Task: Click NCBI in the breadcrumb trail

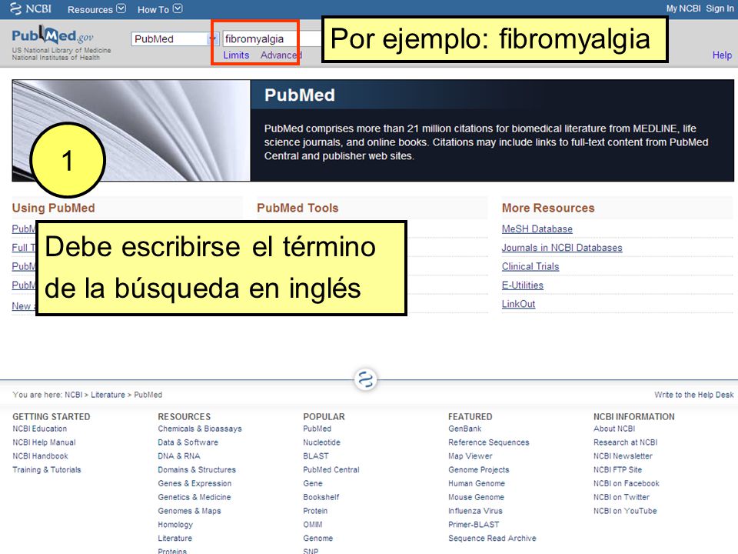Action: [74, 395]
